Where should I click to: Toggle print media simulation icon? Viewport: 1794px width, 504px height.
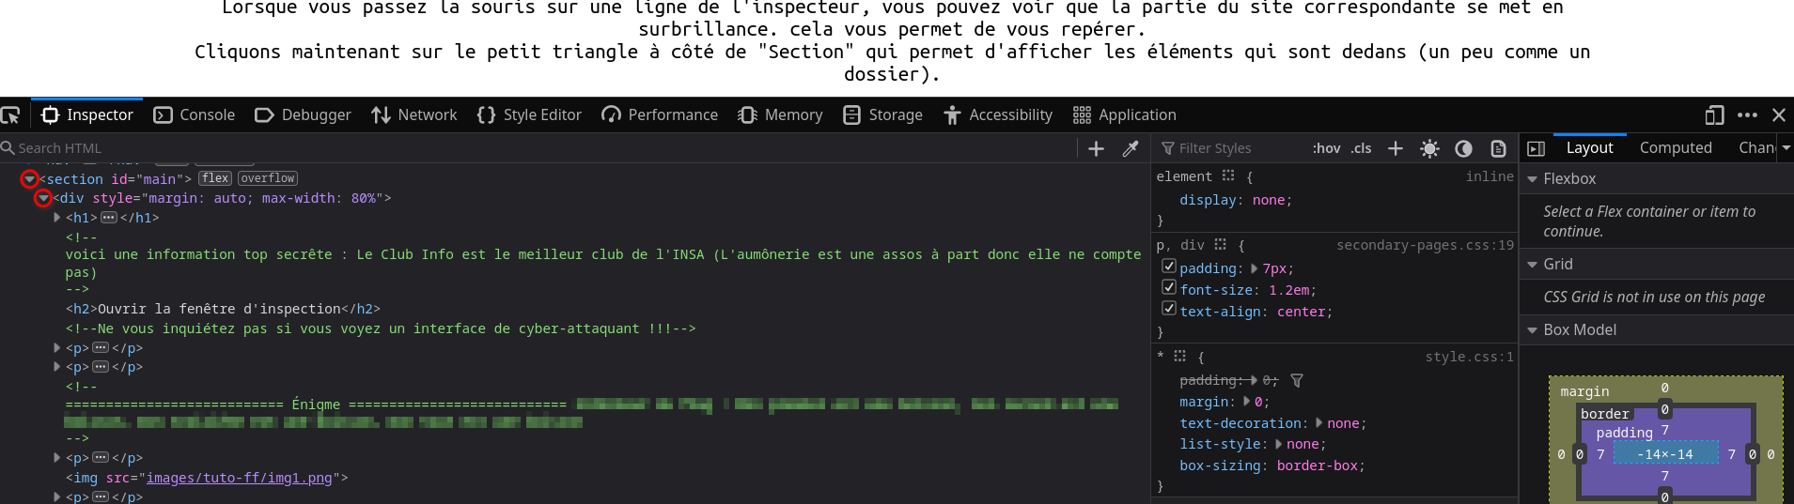(1498, 148)
